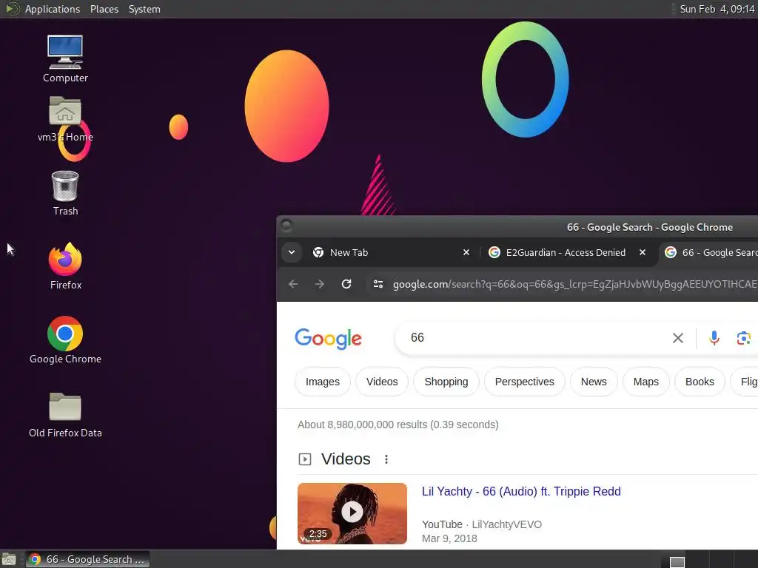The image size is (758, 568).
Task: Filter results by News
Action: point(594,382)
